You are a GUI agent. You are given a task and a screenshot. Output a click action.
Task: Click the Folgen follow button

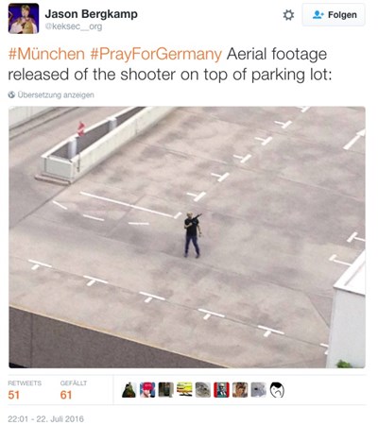[334, 15]
